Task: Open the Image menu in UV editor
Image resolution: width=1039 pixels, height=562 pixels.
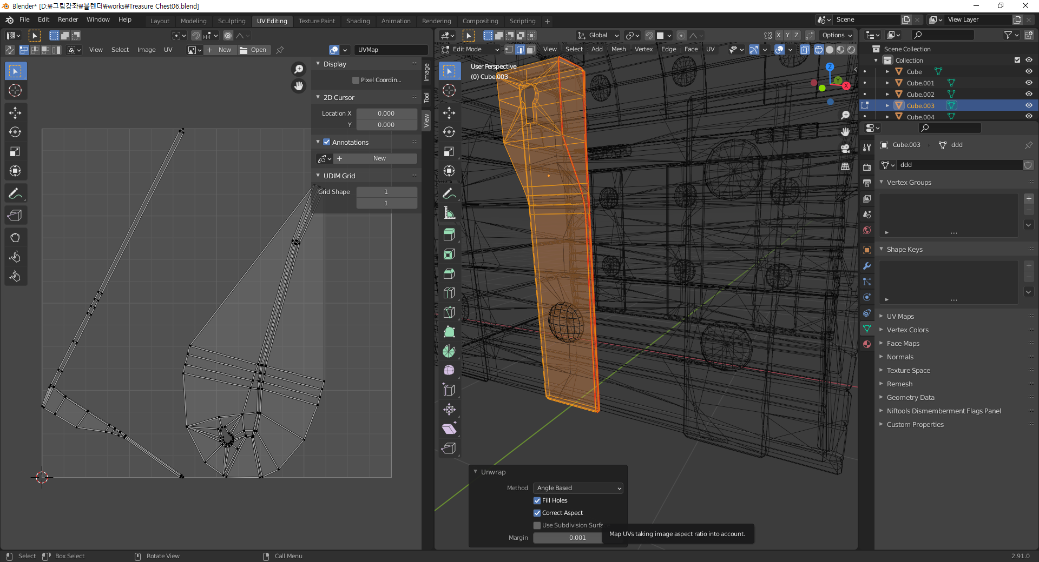Action: click(x=146, y=50)
